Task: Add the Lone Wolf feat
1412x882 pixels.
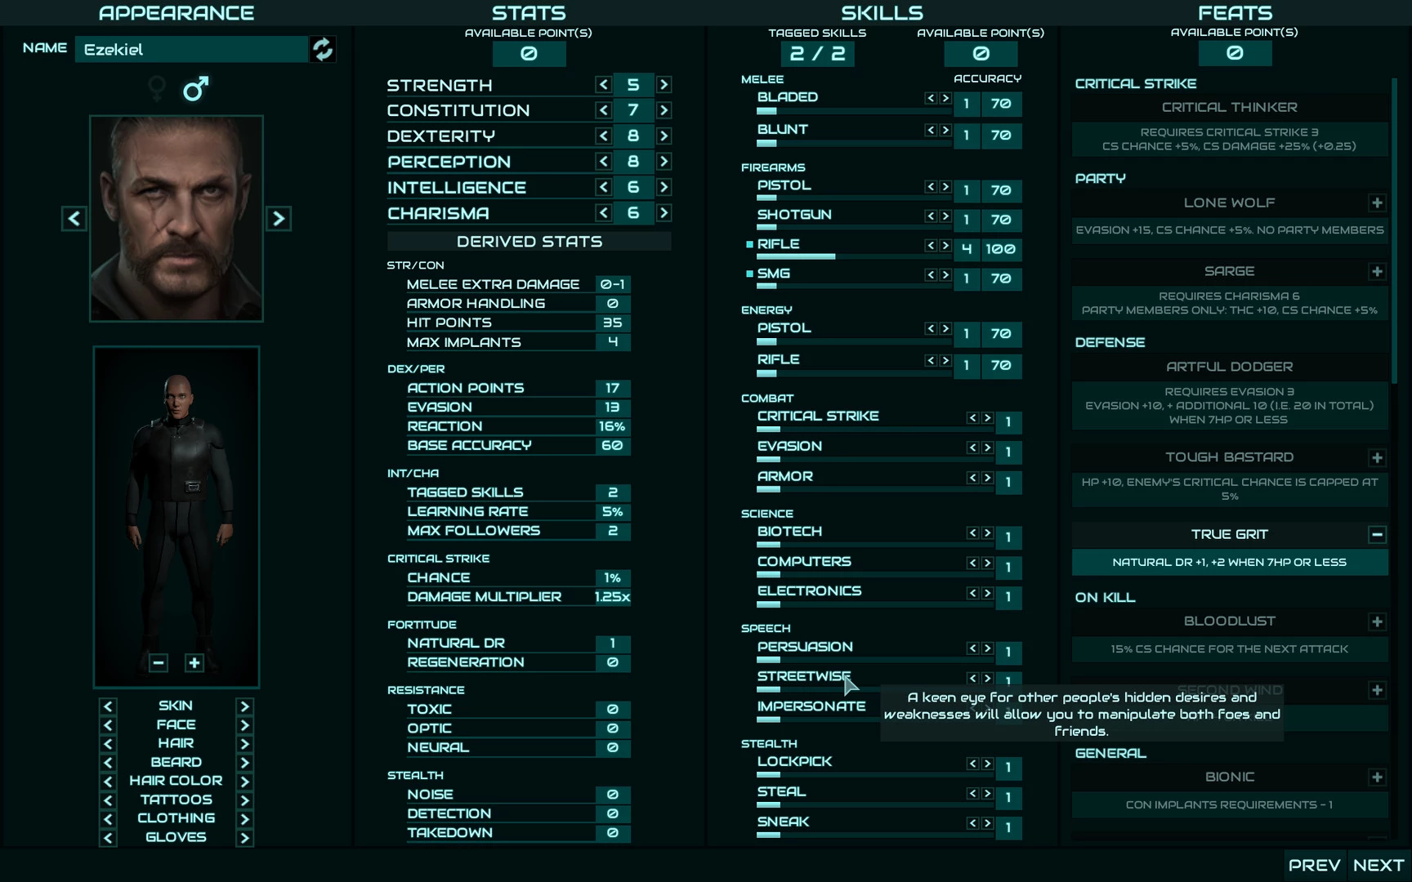Action: coord(1377,203)
